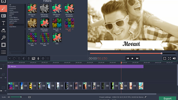Choose the Pop art - 16 tiles filter

click(32, 38)
